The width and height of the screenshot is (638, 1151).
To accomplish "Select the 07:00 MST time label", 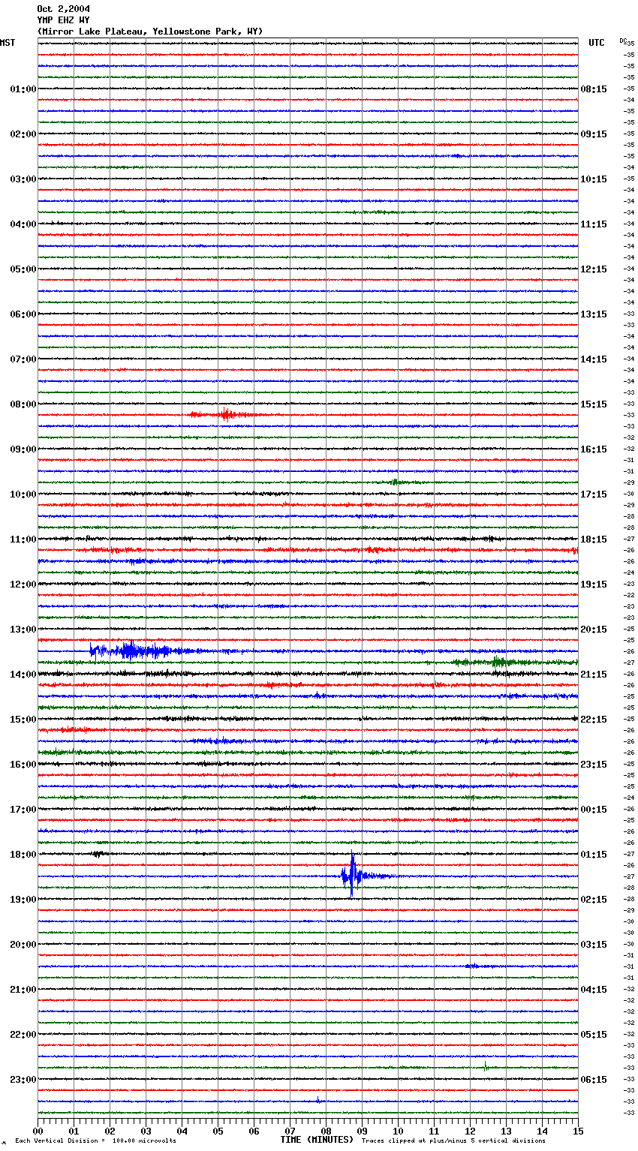I will pos(23,359).
